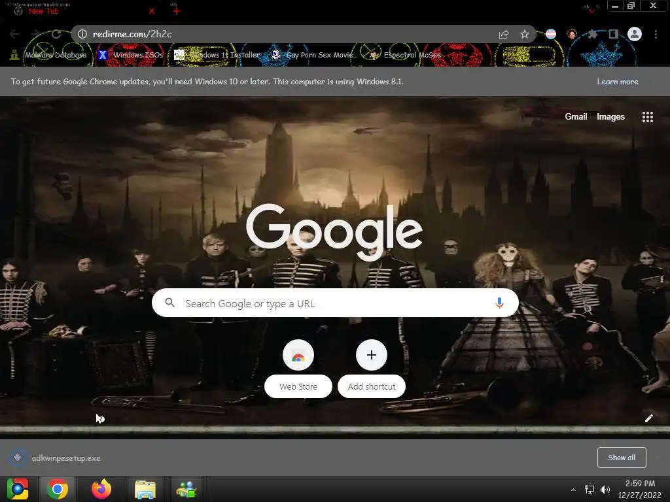Viewport: 670px width, 502px height.
Task: Open the Windows 11 Installer bookmark
Action: click(217, 55)
